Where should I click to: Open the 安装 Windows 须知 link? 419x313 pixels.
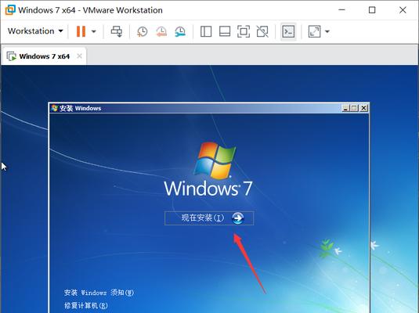coord(99,293)
